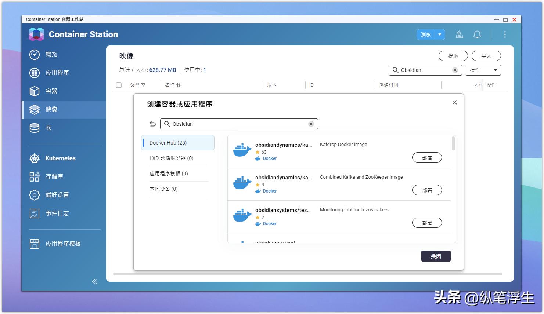The height and width of the screenshot is (314, 544).
Task: Select the Docker Hub (25) tab
Action: coord(167,143)
